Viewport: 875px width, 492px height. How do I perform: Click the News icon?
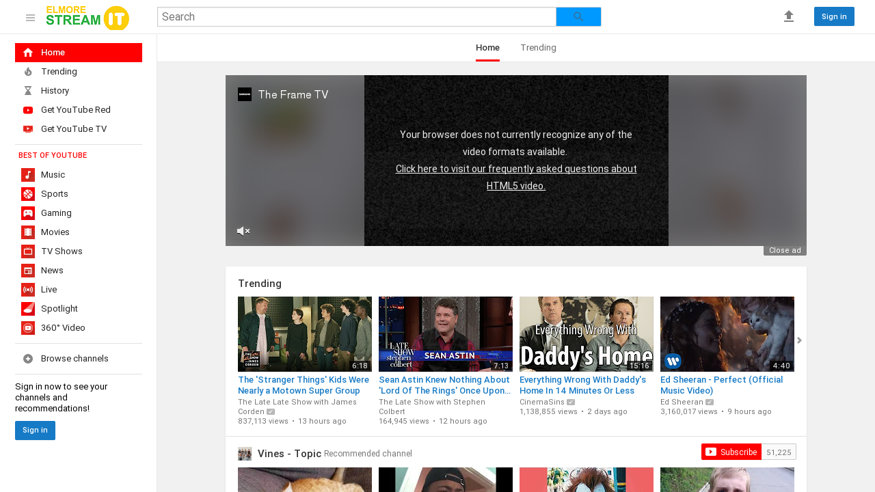point(28,271)
